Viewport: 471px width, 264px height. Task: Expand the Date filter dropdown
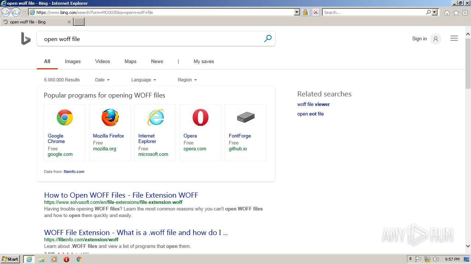click(x=102, y=80)
